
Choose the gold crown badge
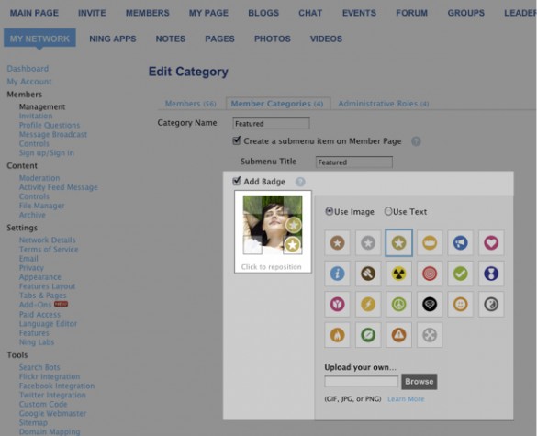pos(430,243)
